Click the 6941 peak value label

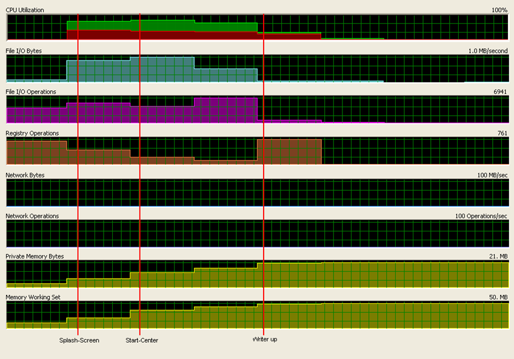[499, 92]
